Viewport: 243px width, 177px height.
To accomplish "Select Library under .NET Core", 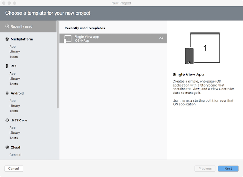I will click(x=15, y=133).
